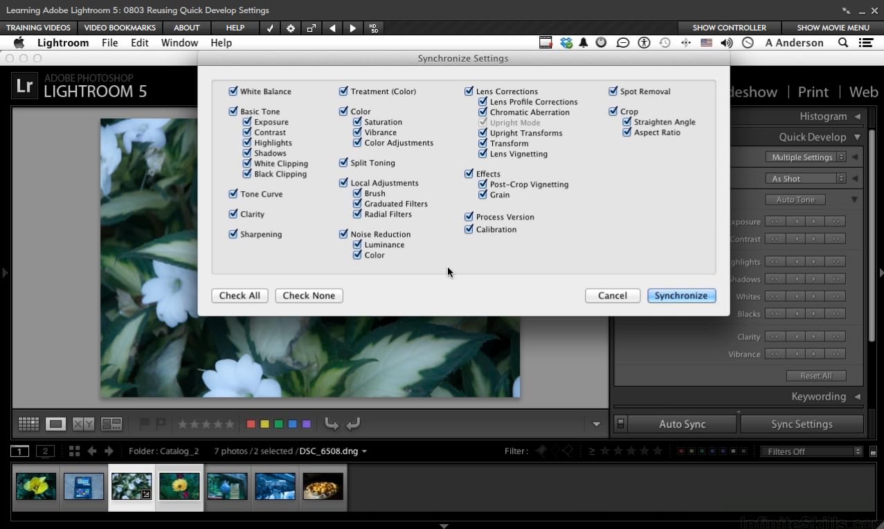Disable the Spot Removal checkbox
Image resolution: width=884 pixels, height=529 pixels.
pyautogui.click(x=613, y=91)
